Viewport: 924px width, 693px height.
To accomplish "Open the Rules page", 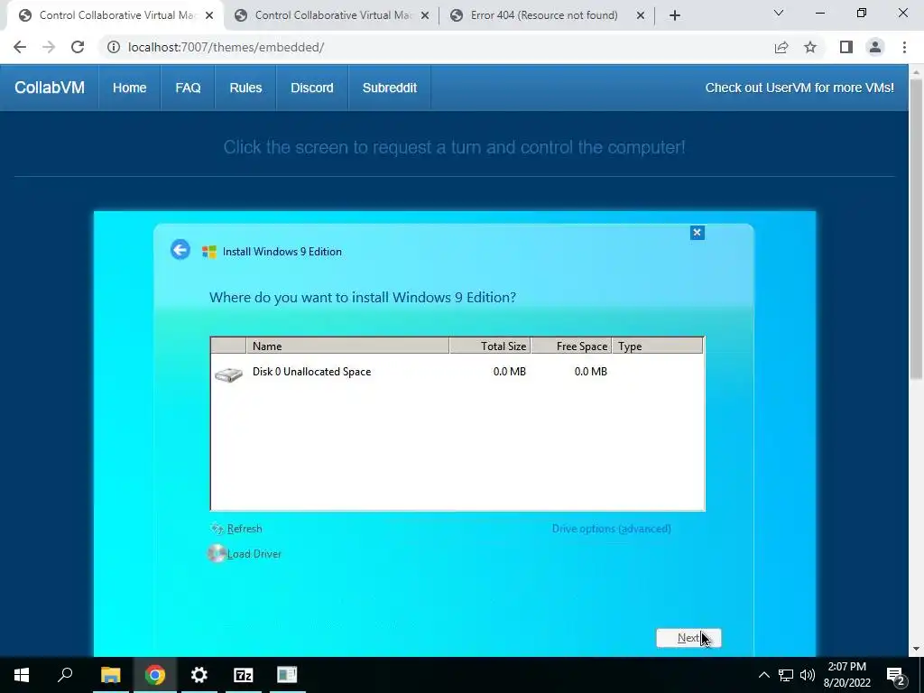I will [x=245, y=88].
